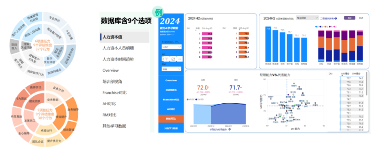The height and width of the screenshot is (152, 378).
Task: Click the DM column header in score table
Action: click(x=330, y=74)
